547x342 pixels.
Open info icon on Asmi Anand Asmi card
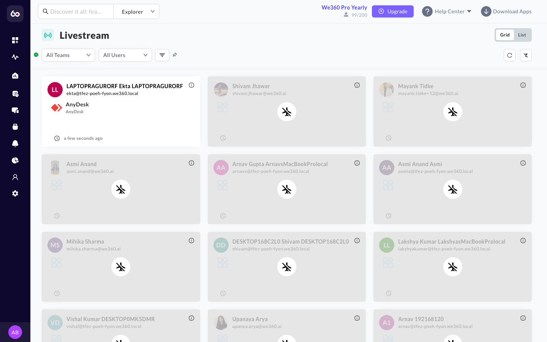[523, 163]
